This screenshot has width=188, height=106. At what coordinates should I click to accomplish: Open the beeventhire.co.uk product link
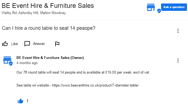click(x=95, y=85)
